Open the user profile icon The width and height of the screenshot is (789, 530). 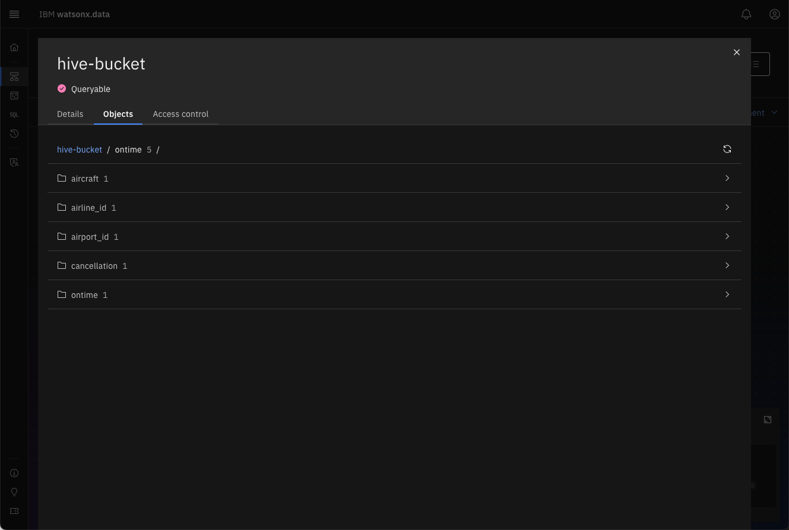[775, 14]
